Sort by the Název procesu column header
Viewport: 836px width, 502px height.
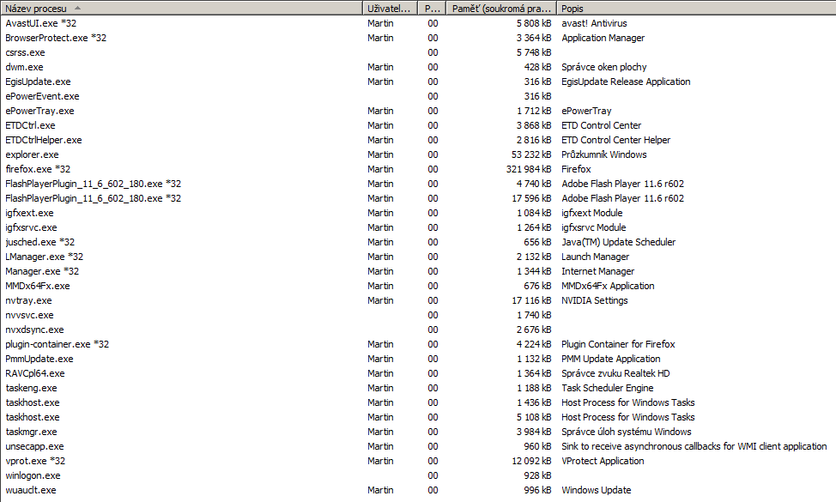click(x=181, y=8)
